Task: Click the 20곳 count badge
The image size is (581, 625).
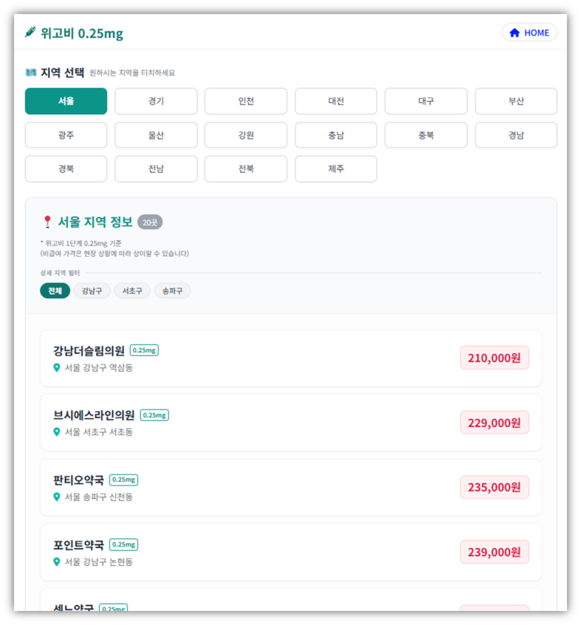Action: [150, 222]
